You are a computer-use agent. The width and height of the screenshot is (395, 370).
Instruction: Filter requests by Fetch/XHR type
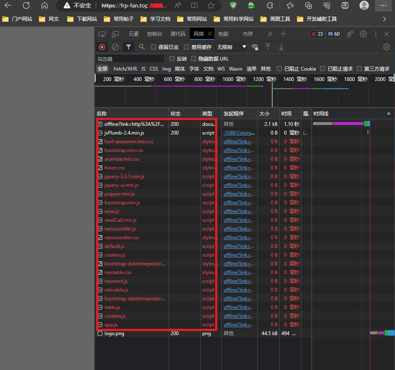[x=125, y=69]
